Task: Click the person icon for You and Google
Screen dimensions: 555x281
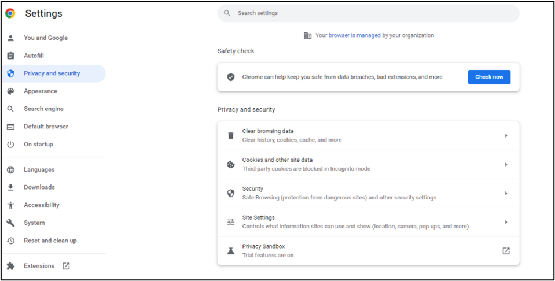Action: pos(10,38)
